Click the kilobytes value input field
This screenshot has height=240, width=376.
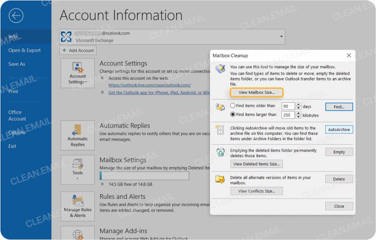point(288,115)
